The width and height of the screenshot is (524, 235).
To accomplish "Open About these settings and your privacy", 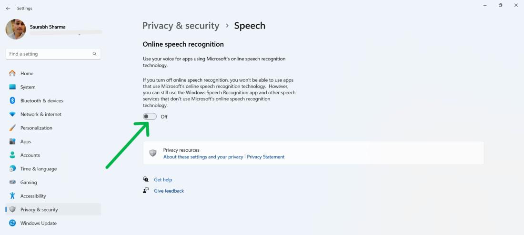I will 203,157.
